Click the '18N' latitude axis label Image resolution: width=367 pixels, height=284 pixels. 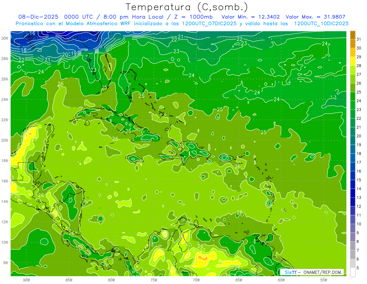tap(4, 161)
